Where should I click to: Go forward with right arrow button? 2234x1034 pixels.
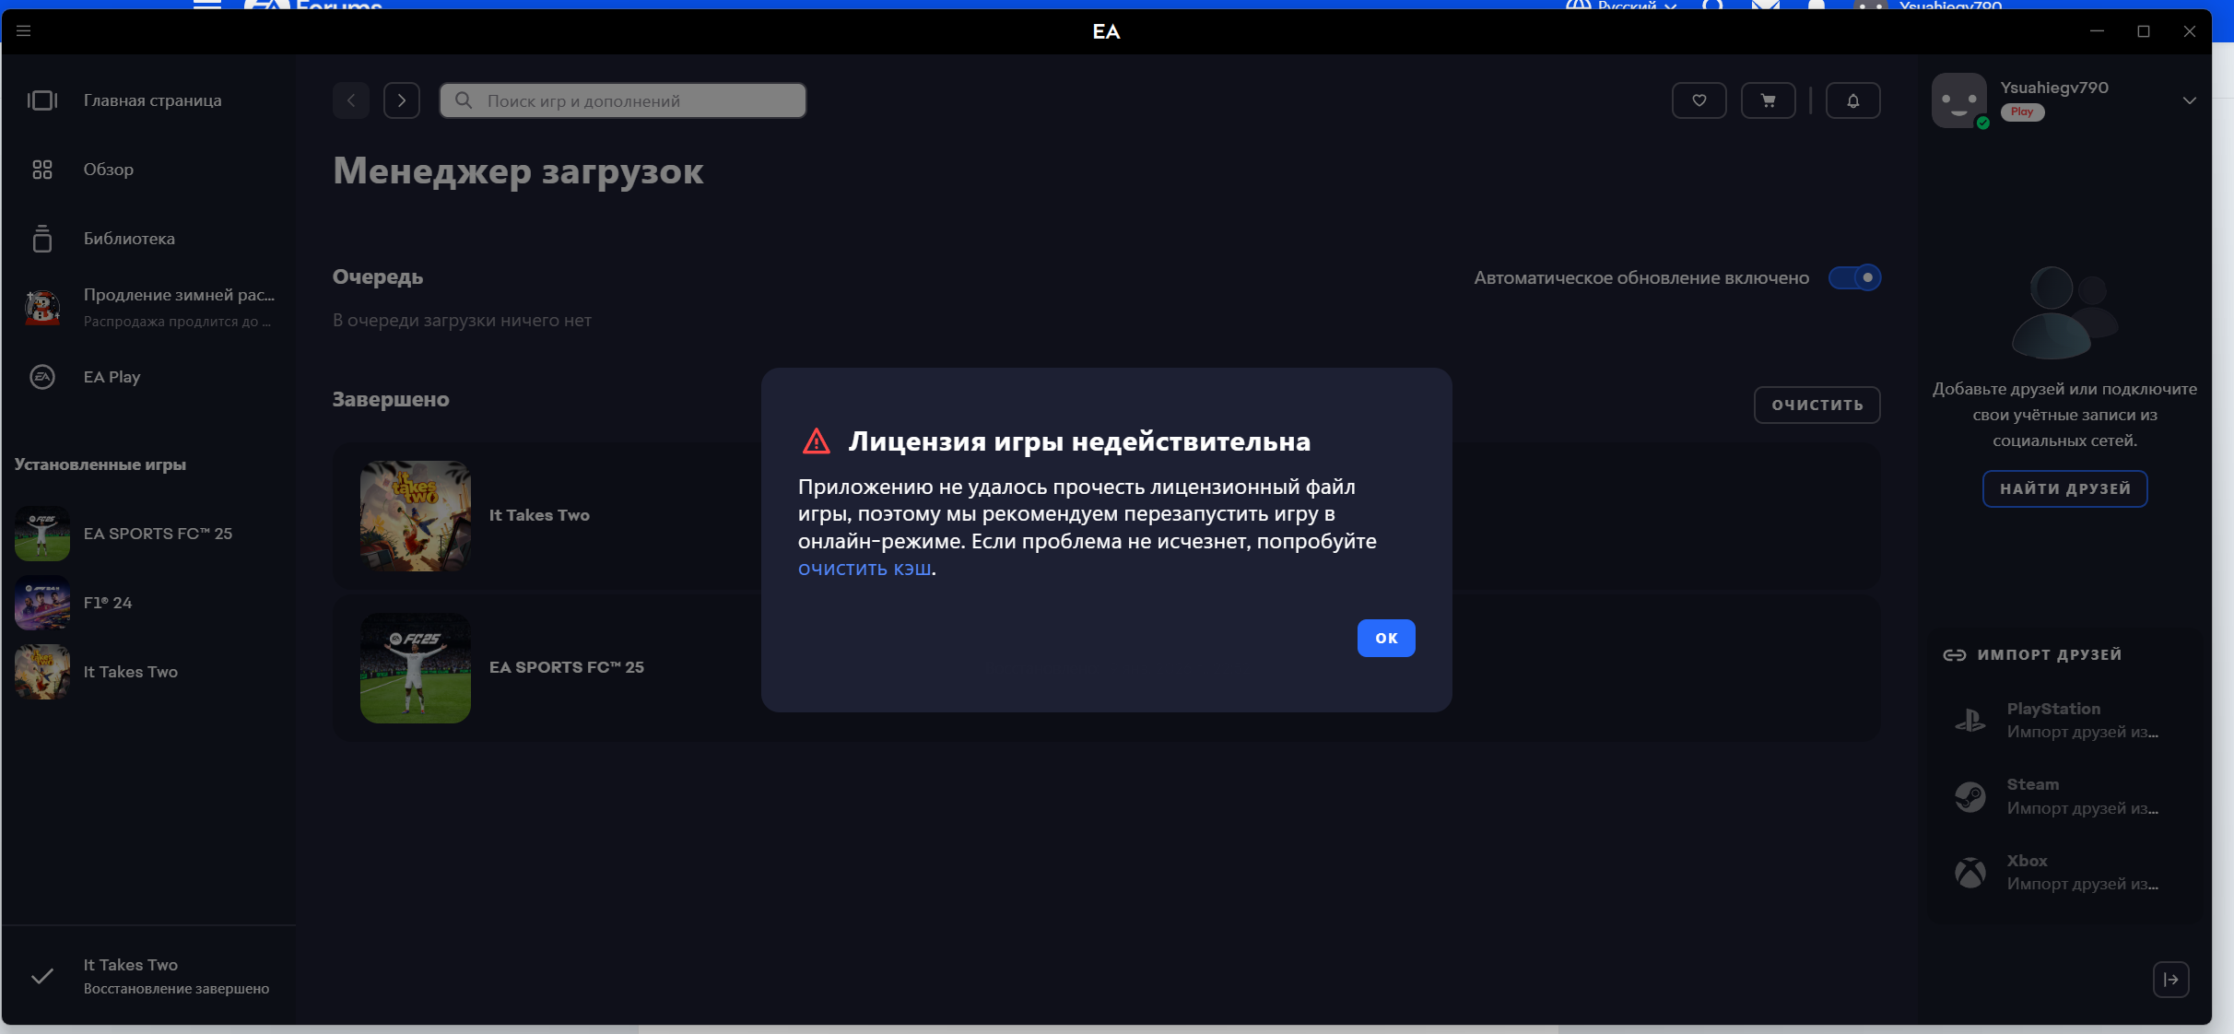coord(402,100)
